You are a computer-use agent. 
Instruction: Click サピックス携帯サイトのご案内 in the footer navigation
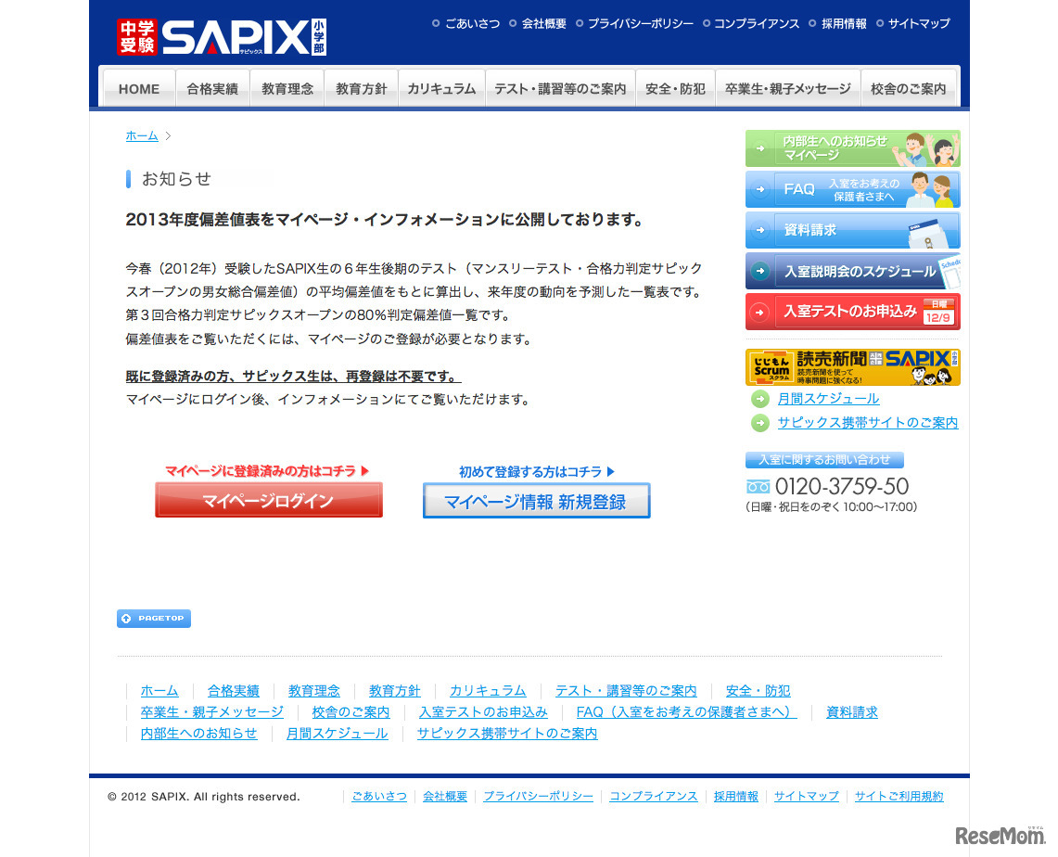point(507,734)
